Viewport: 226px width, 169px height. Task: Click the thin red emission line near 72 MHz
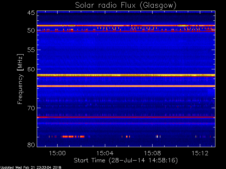tap(126, 117)
